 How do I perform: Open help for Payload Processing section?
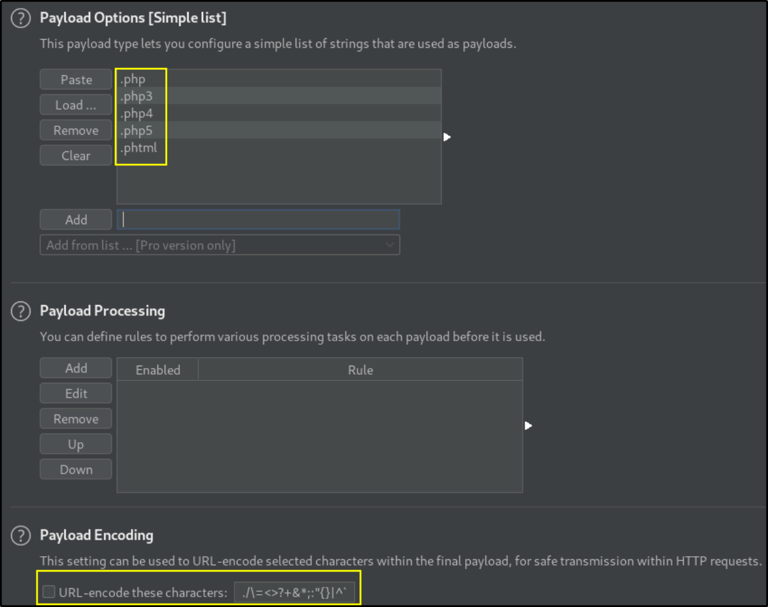[20, 311]
